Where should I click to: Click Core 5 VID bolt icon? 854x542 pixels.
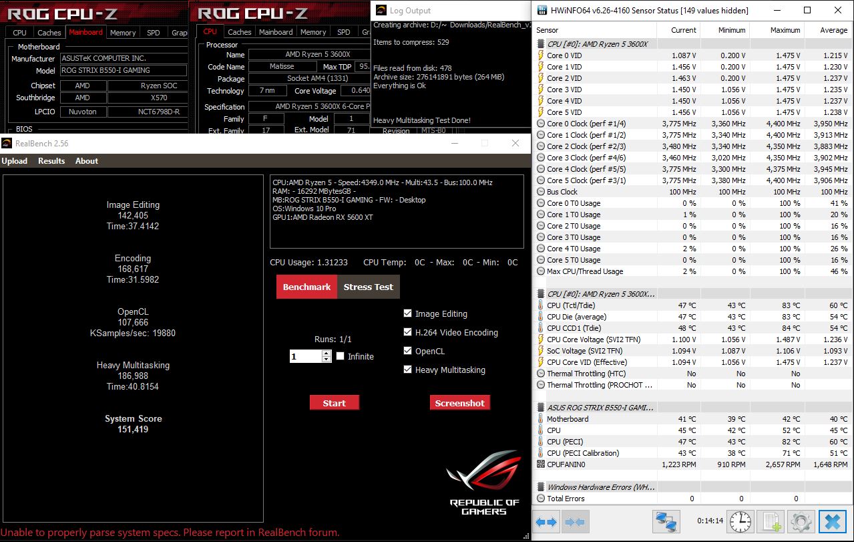(x=541, y=112)
